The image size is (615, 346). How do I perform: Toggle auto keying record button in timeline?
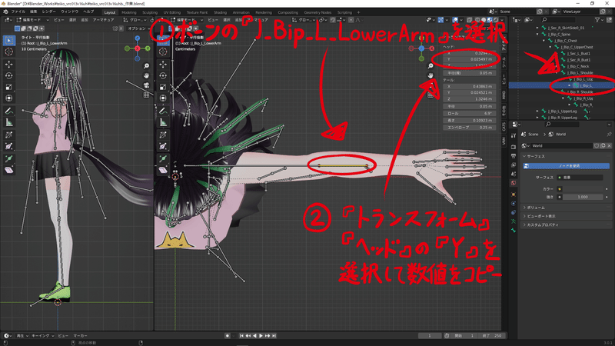pos(227,336)
